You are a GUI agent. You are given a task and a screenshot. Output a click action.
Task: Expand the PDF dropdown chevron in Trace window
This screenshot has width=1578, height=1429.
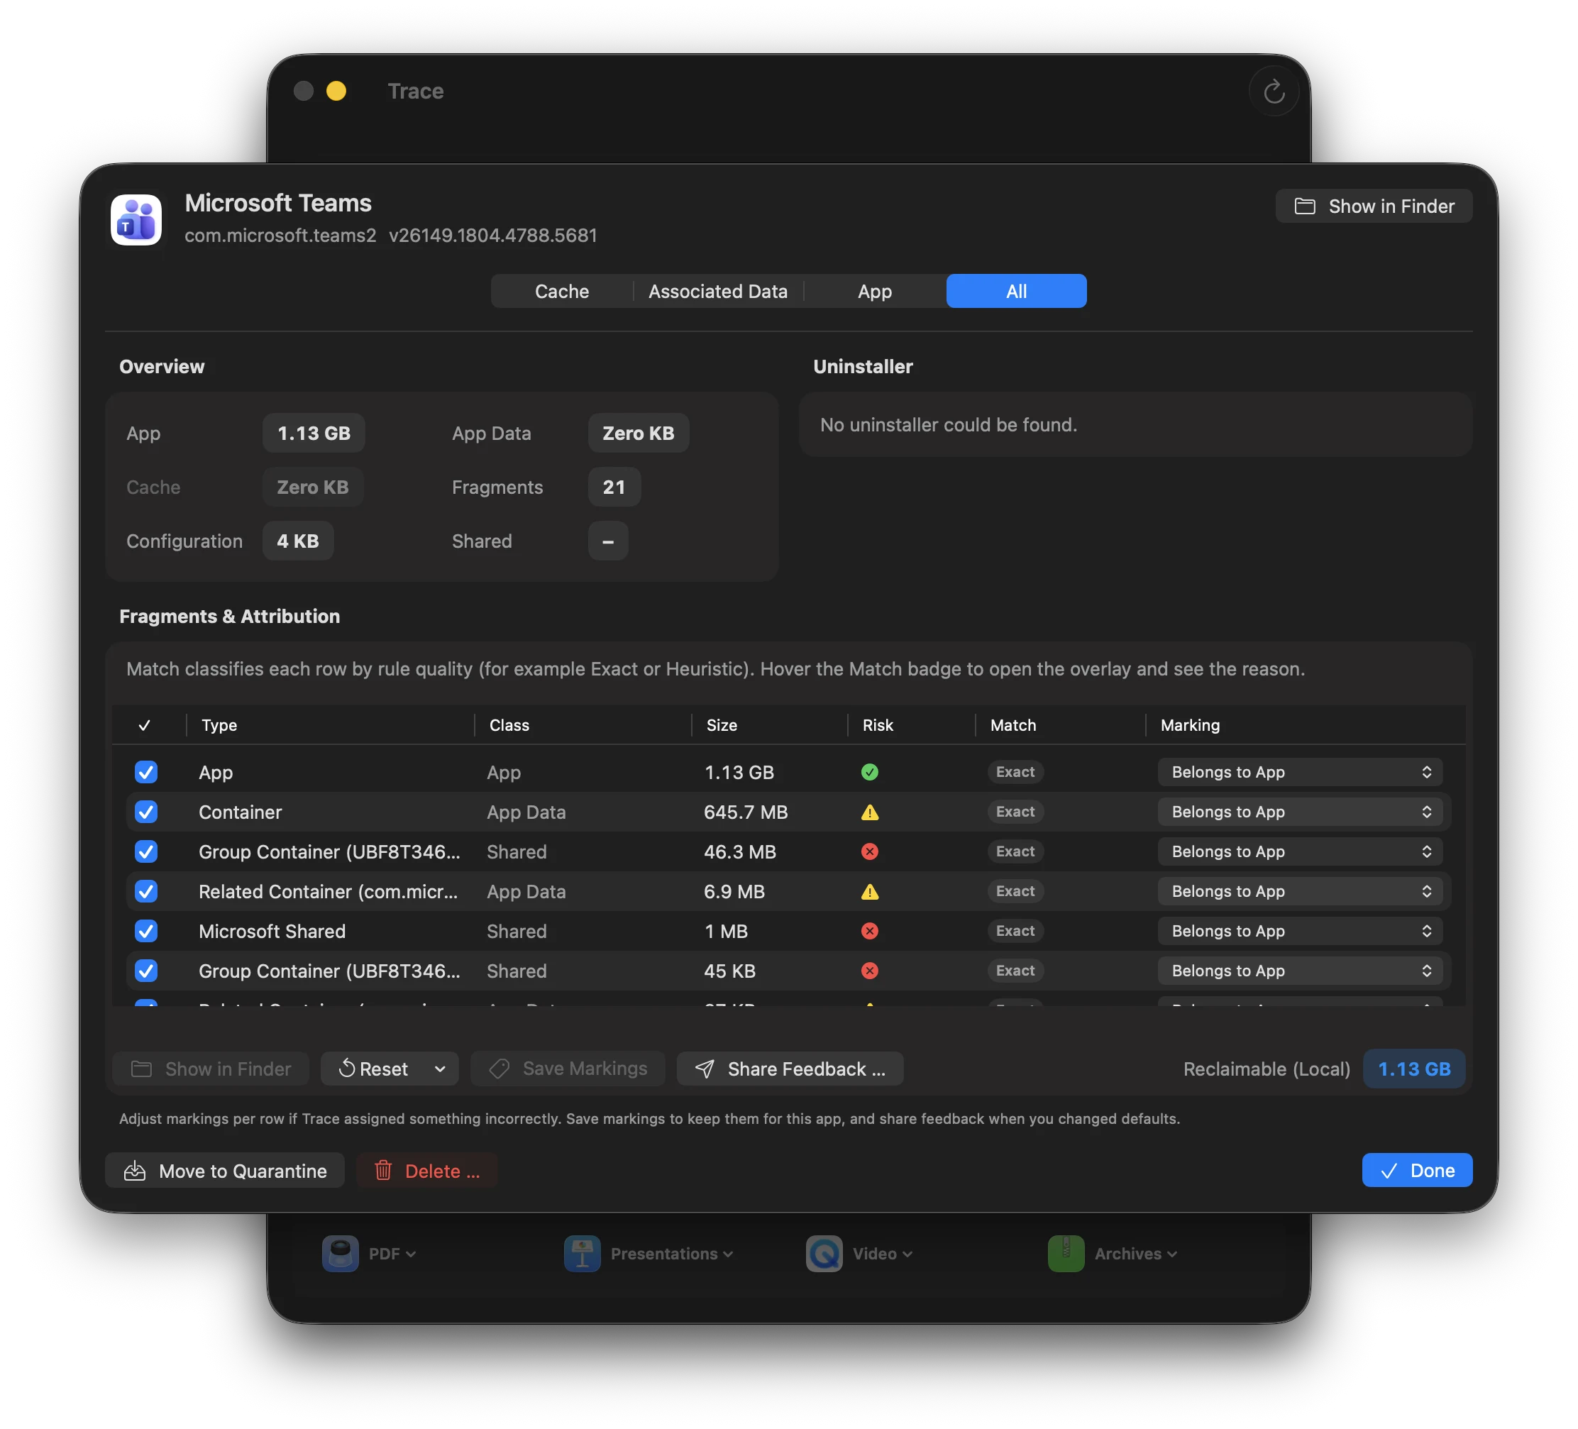click(x=411, y=1254)
